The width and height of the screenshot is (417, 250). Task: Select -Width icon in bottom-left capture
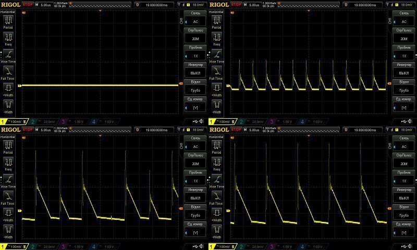tap(8, 230)
